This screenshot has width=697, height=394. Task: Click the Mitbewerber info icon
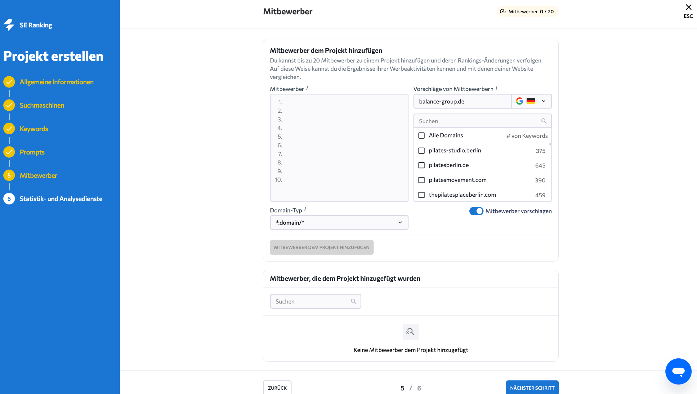[x=307, y=88]
